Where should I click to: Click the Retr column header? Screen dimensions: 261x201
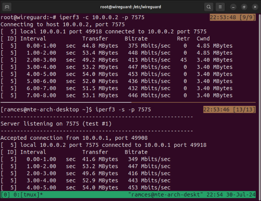pyautogui.click(x=183, y=39)
